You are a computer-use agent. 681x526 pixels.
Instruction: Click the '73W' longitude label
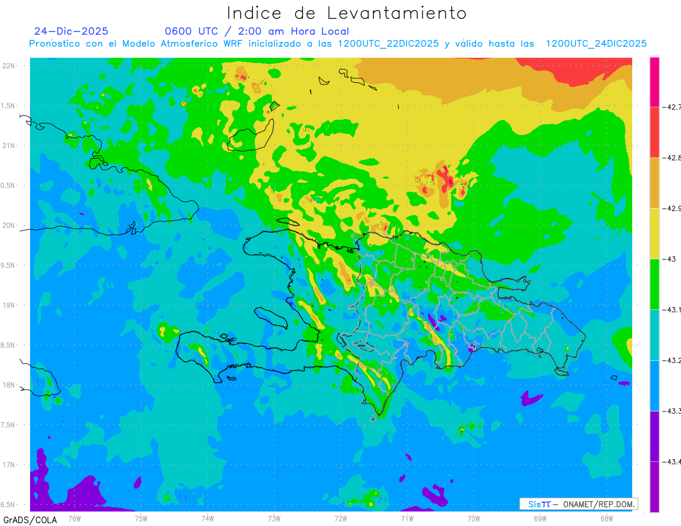[274, 518]
